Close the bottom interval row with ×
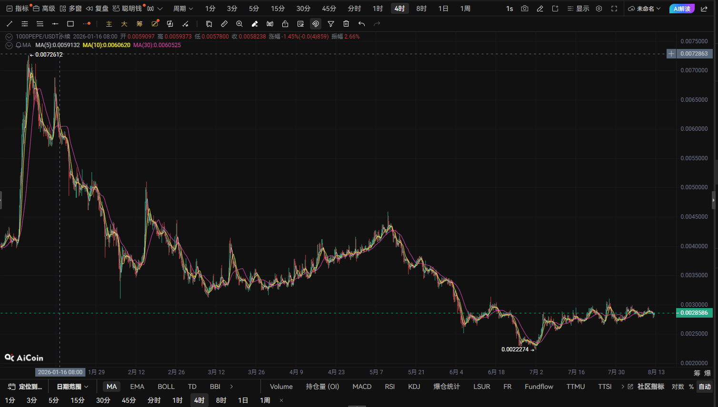The height and width of the screenshot is (407, 718). (281, 400)
